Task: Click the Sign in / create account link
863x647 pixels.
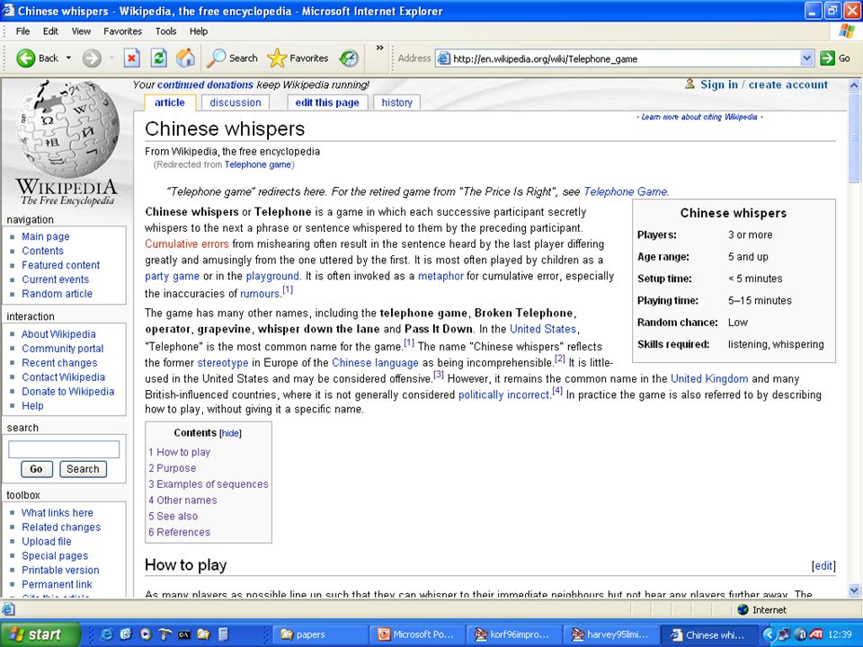Action: (x=764, y=84)
